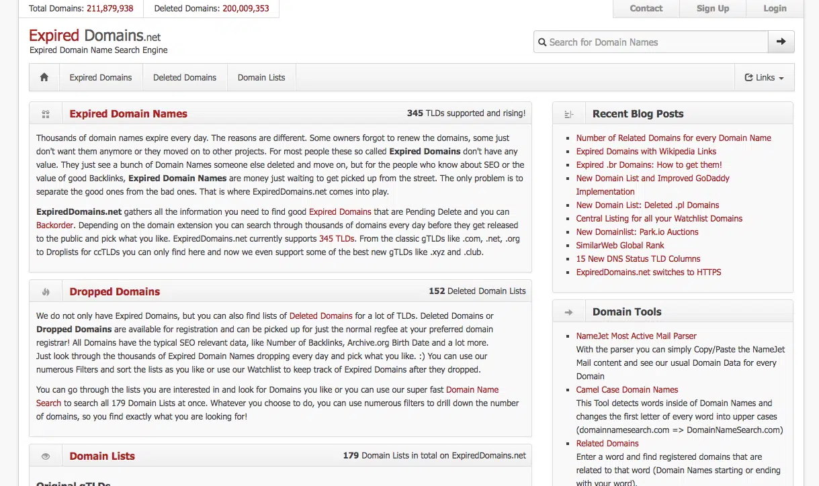Click the Deleted Domains counter at top
Screen dimensions: 819x486
point(212,9)
